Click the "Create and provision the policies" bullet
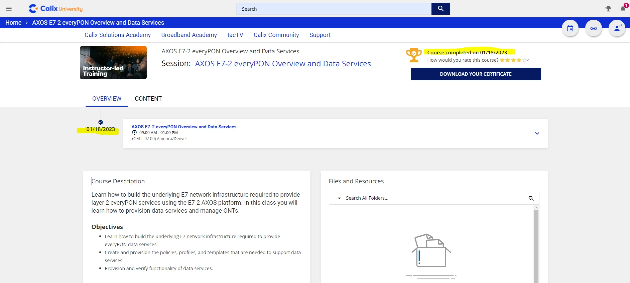630x283 pixels. (x=203, y=256)
